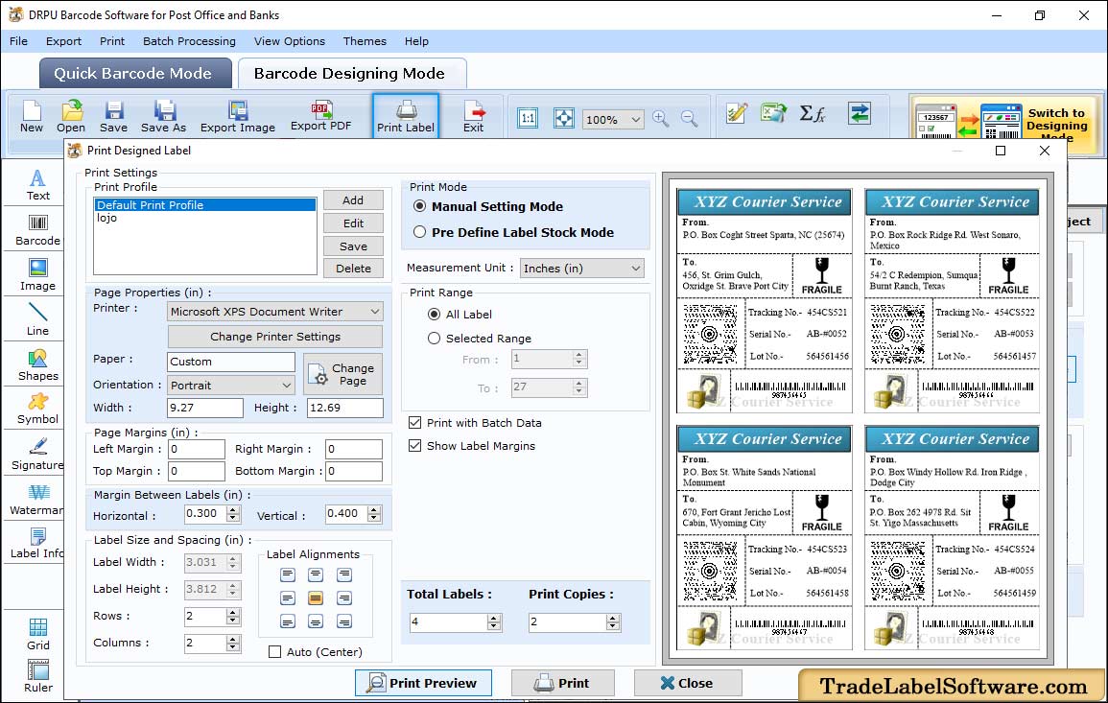1108x703 pixels.
Task: Pick top-left label alignment
Action: point(288,575)
